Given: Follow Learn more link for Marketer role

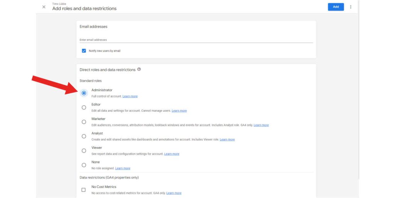Looking at the screenshot, I should coord(261,125).
